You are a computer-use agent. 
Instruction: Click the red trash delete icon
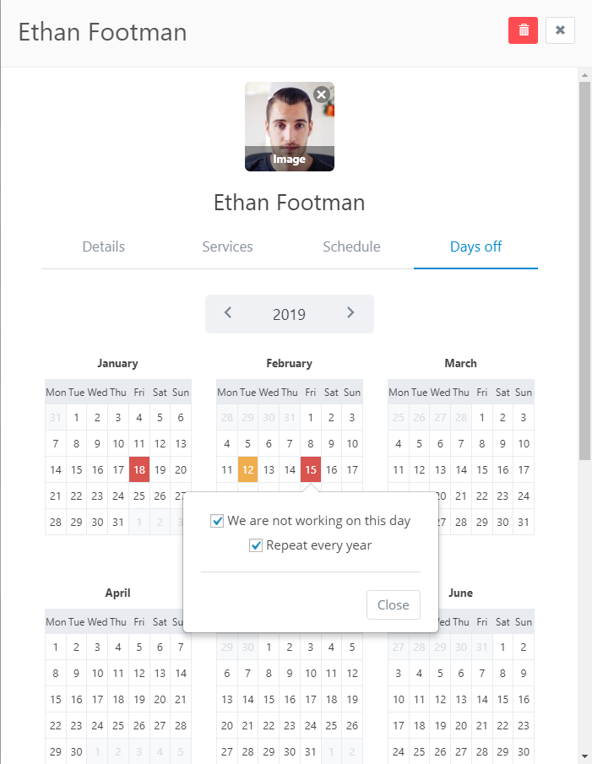click(x=523, y=30)
